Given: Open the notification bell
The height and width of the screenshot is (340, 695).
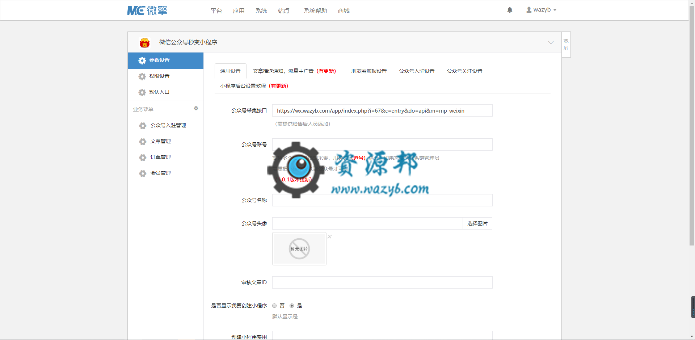Looking at the screenshot, I should pyautogui.click(x=510, y=10).
